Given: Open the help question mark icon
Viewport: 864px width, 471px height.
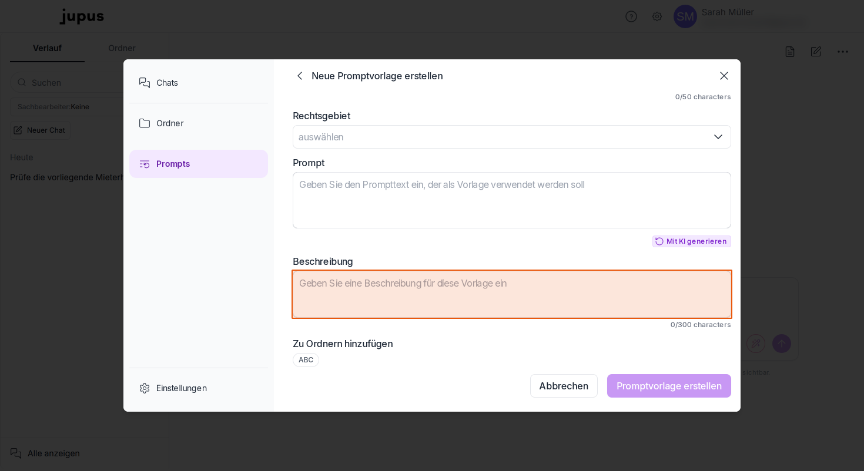Looking at the screenshot, I should [x=631, y=16].
